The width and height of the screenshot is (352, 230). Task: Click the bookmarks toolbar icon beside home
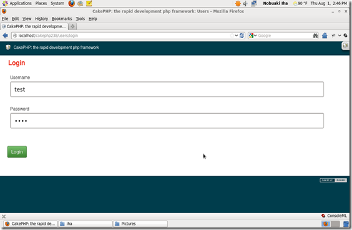pos(334,36)
